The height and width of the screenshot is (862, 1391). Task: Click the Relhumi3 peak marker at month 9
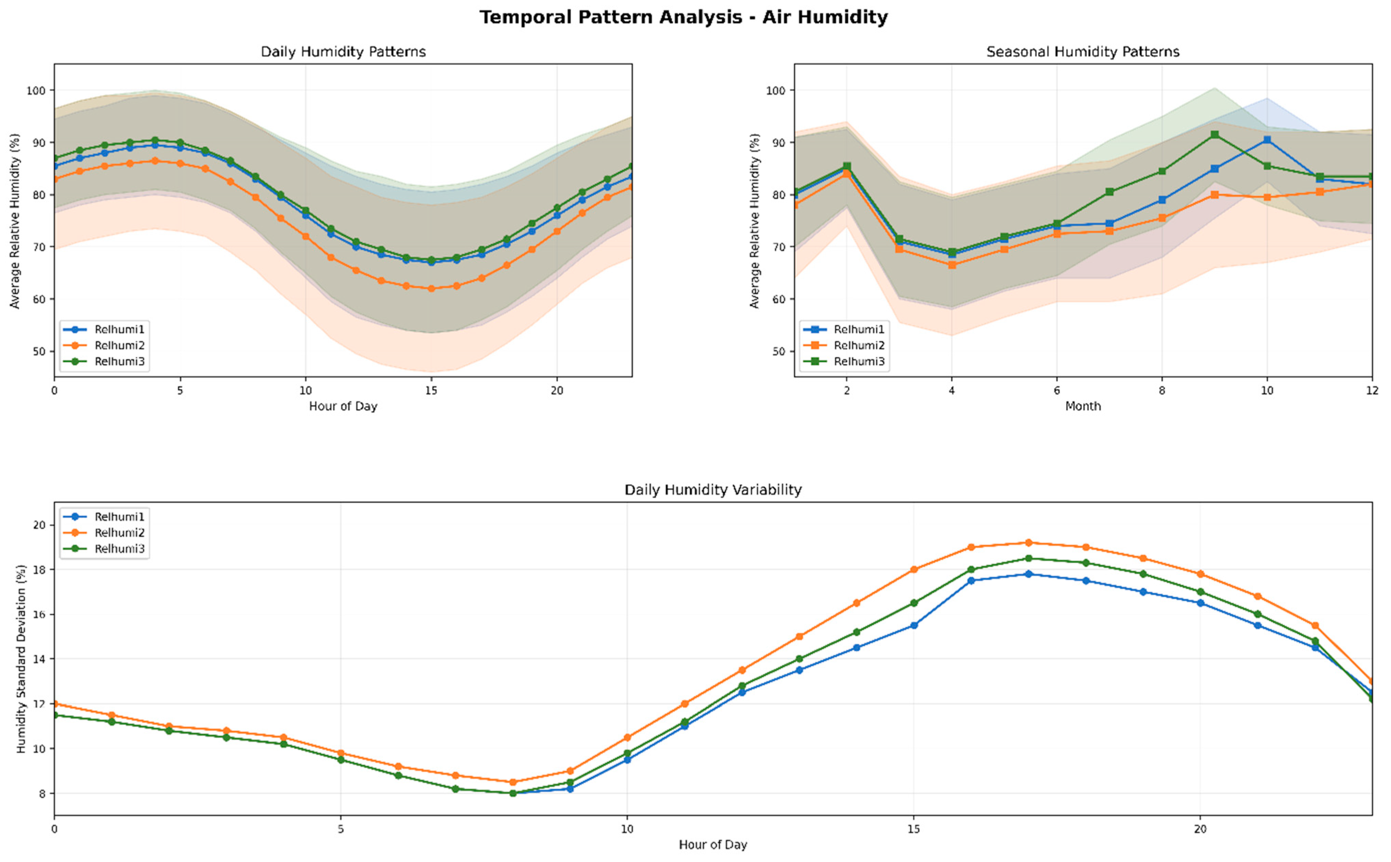click(x=1214, y=134)
